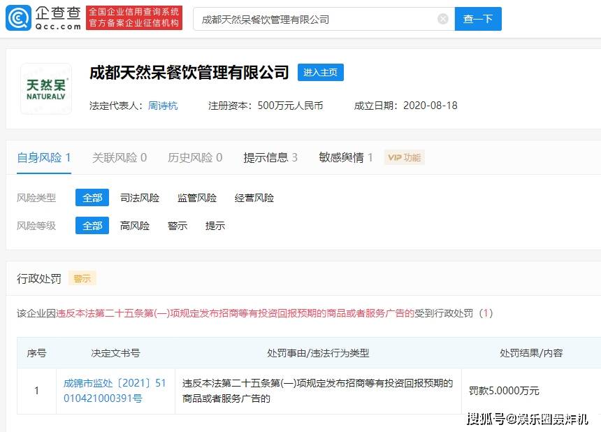Viewport: 601px width, 432px height.
Task: Click the 成立日期 2020-08-18 text
Action: (x=405, y=106)
